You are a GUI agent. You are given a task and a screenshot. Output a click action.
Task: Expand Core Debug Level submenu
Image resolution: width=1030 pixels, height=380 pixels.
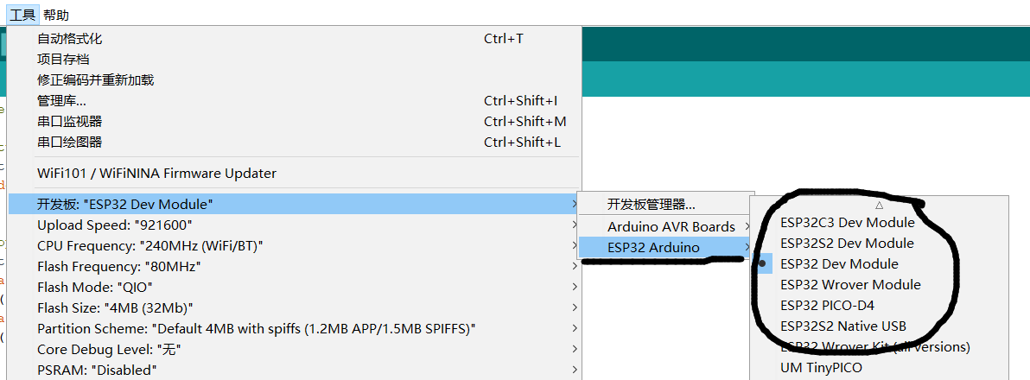295,349
